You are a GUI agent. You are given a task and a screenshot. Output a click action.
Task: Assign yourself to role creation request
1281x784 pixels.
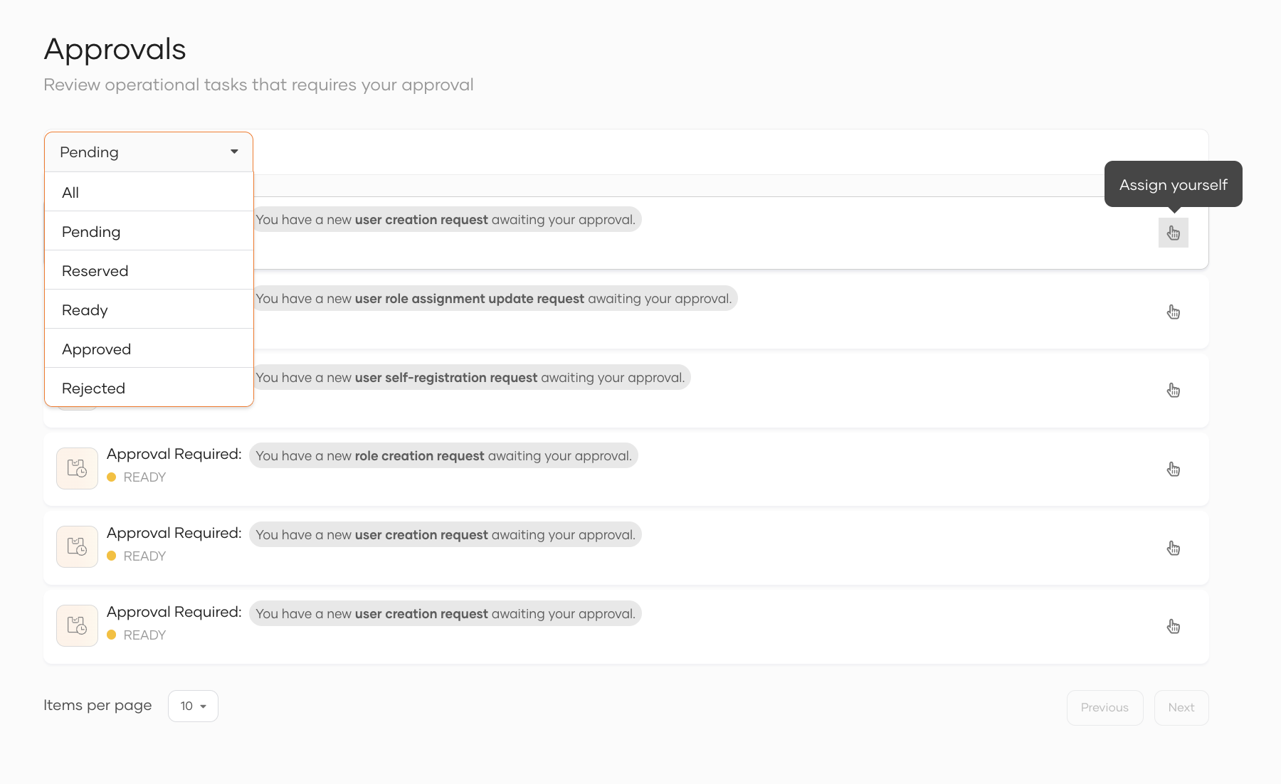(x=1173, y=470)
